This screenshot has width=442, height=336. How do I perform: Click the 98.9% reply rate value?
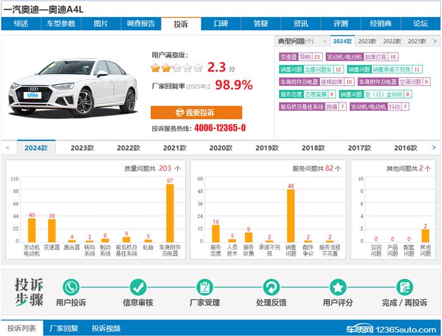click(234, 85)
